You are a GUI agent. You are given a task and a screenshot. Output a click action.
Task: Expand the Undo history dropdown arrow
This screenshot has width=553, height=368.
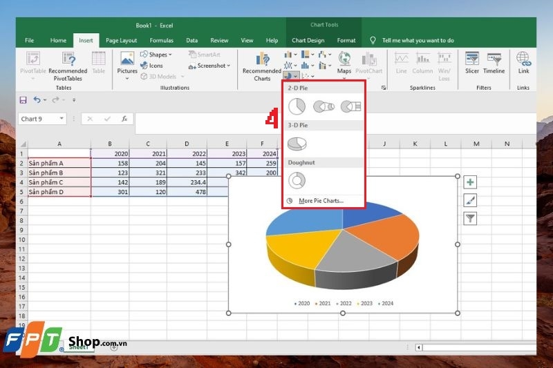coord(45,100)
